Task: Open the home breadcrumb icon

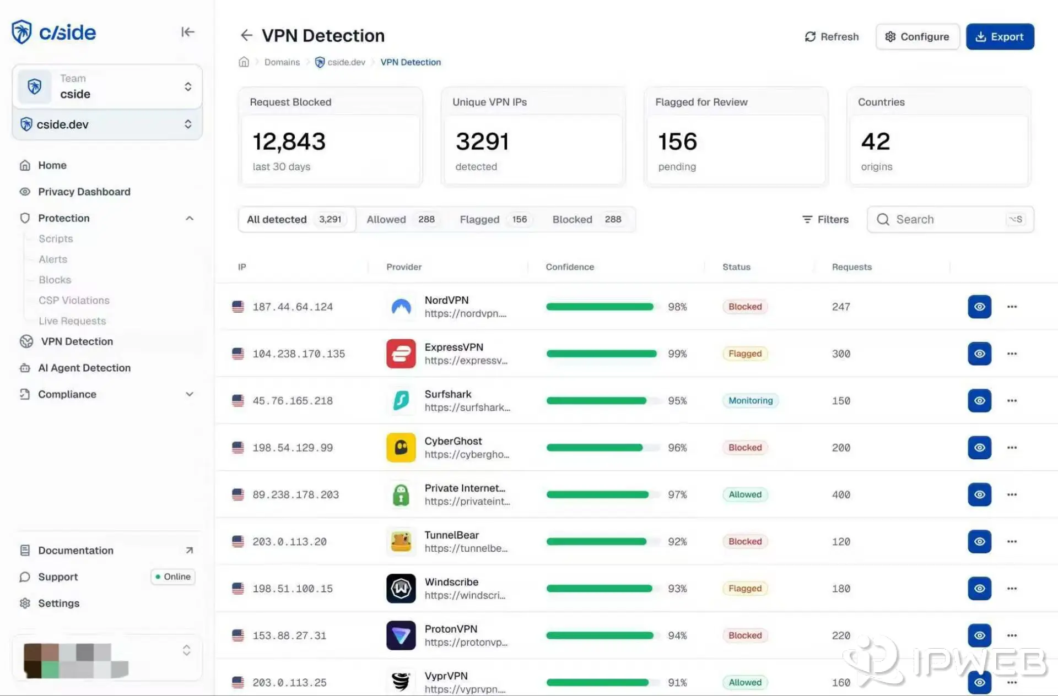Action: point(244,62)
